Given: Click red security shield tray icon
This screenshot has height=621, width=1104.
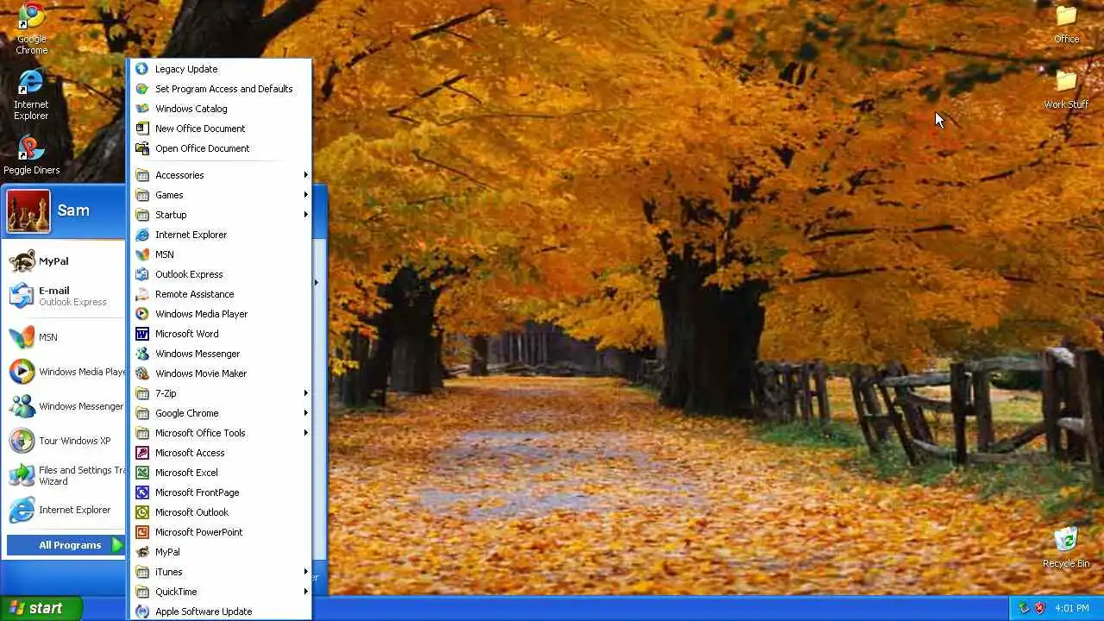Looking at the screenshot, I should coord(1039,608).
